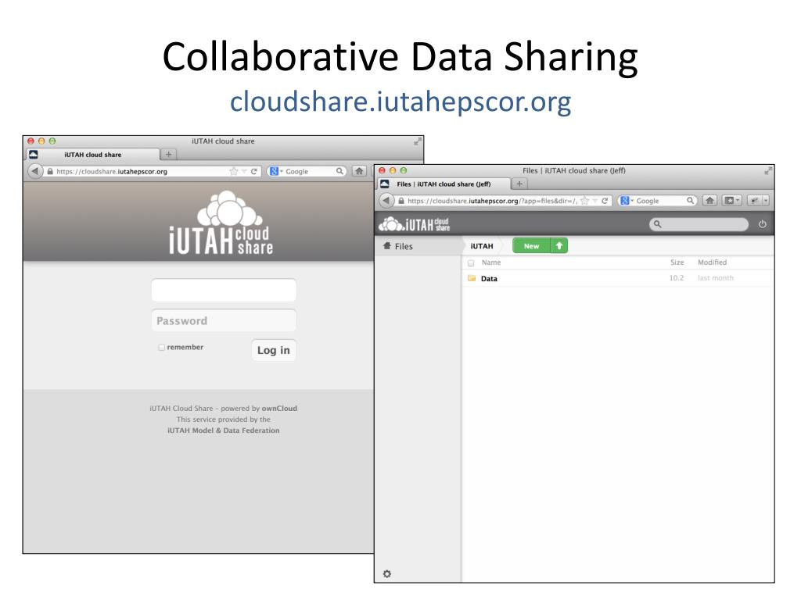Open a new tab in the Files window

[x=519, y=184]
